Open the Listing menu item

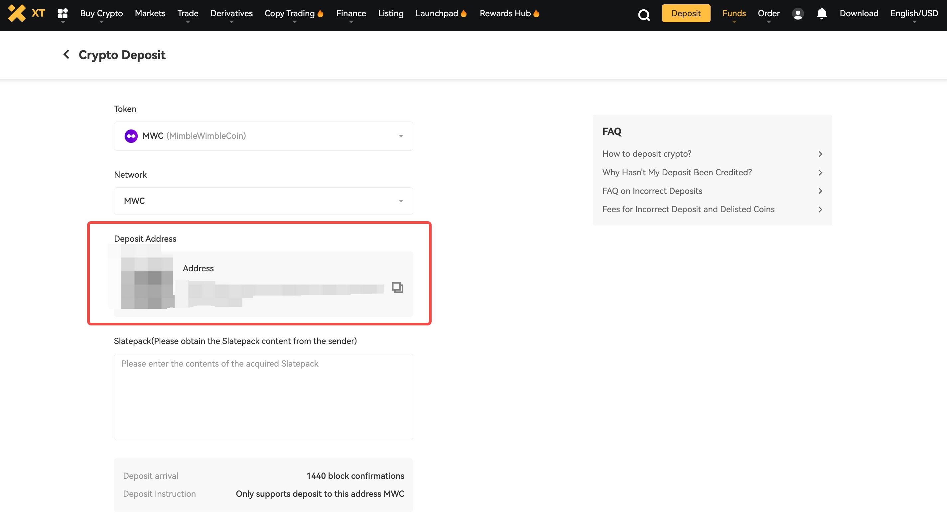(x=390, y=14)
